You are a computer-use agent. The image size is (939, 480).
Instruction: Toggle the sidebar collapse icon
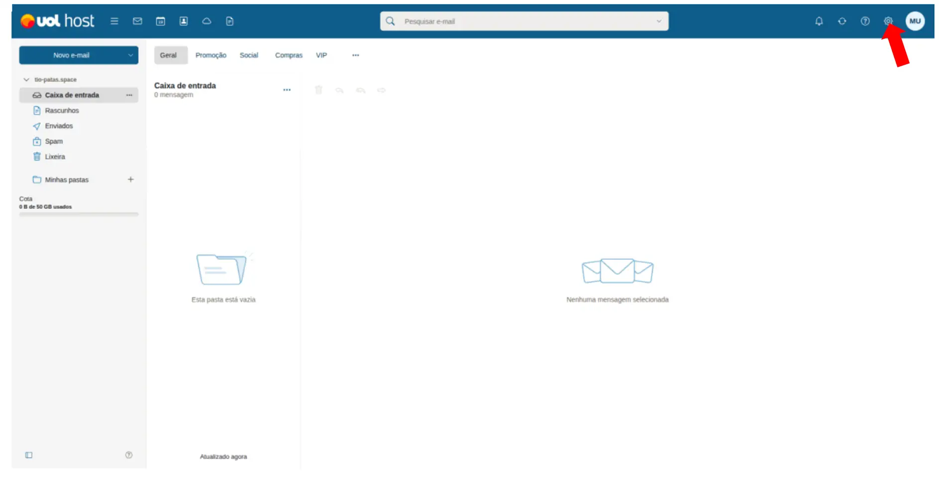coord(29,455)
